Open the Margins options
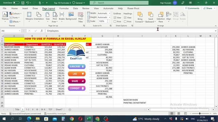 (29, 17)
